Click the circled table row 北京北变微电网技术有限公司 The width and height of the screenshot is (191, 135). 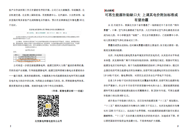coord(28,60)
